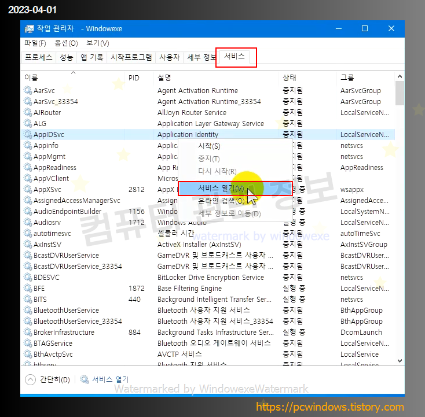Image resolution: width=425 pixels, height=417 pixels.
Task: Switch to the 시작프로그램 tab
Action: click(x=131, y=57)
